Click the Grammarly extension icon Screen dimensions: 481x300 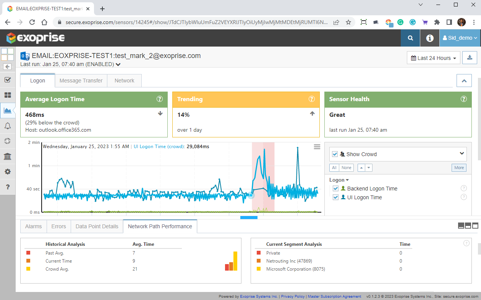[400, 22]
